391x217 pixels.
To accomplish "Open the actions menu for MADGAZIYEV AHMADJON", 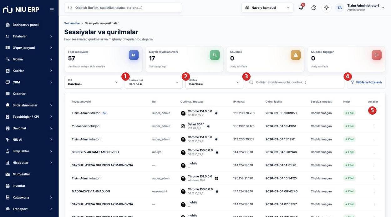I will tap(375, 191).
